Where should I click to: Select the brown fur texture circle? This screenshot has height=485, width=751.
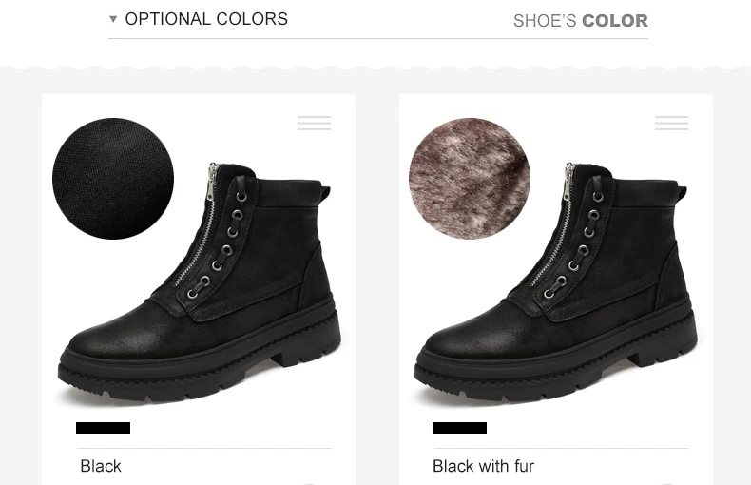point(470,178)
